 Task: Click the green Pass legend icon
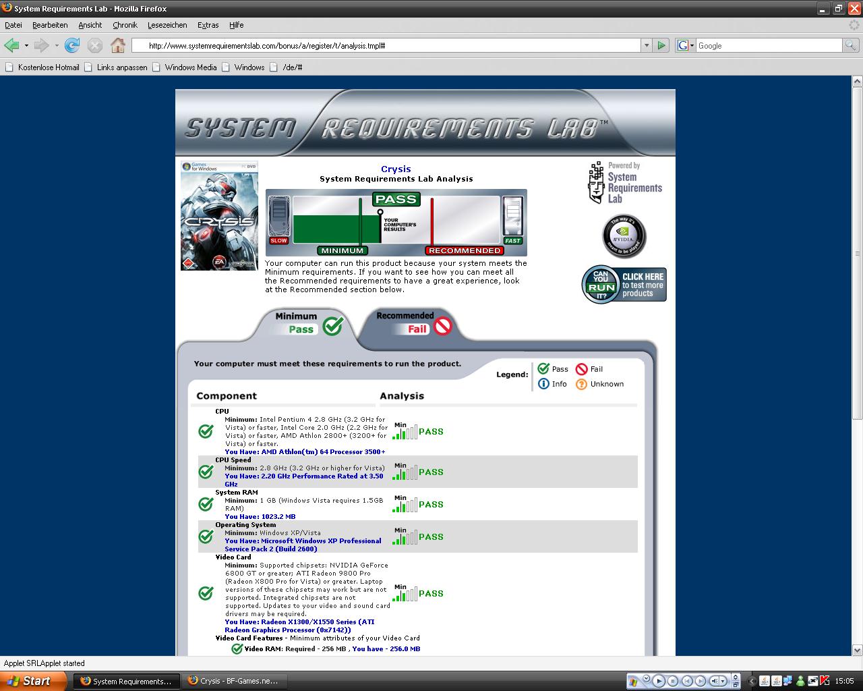[543, 368]
